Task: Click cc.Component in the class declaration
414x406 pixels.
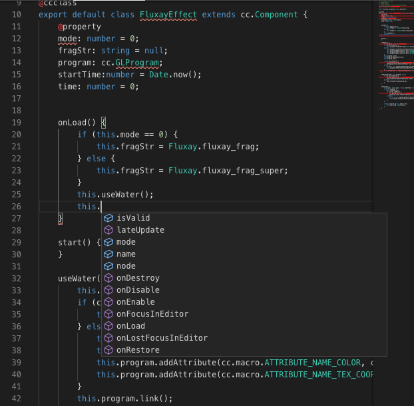Action: point(269,15)
